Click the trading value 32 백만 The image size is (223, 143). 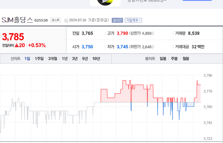pyautogui.click(x=198, y=47)
